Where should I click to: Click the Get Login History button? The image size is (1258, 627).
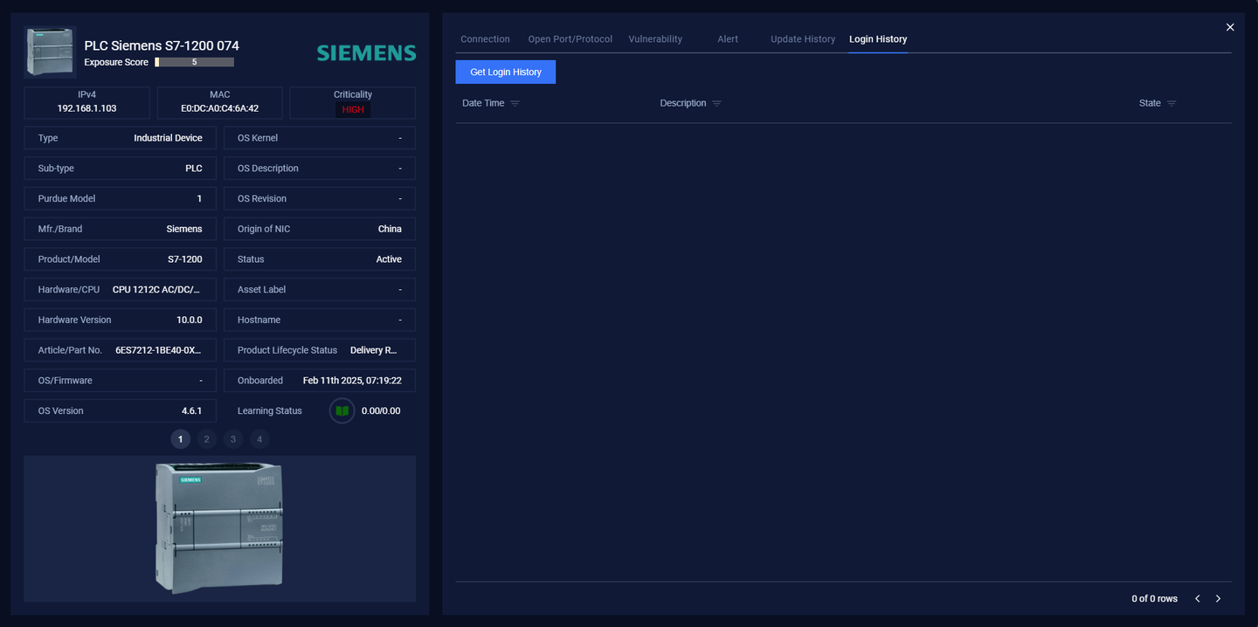(x=506, y=72)
